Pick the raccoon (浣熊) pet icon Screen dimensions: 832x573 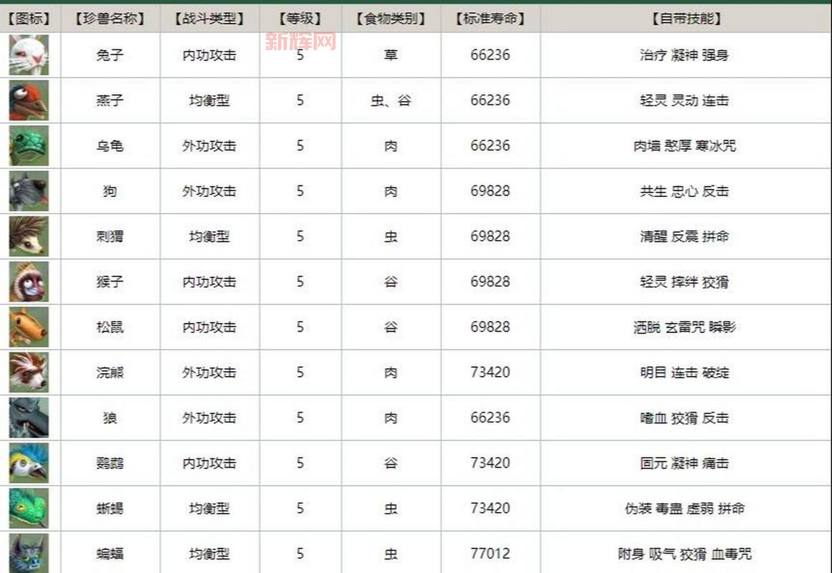29,372
